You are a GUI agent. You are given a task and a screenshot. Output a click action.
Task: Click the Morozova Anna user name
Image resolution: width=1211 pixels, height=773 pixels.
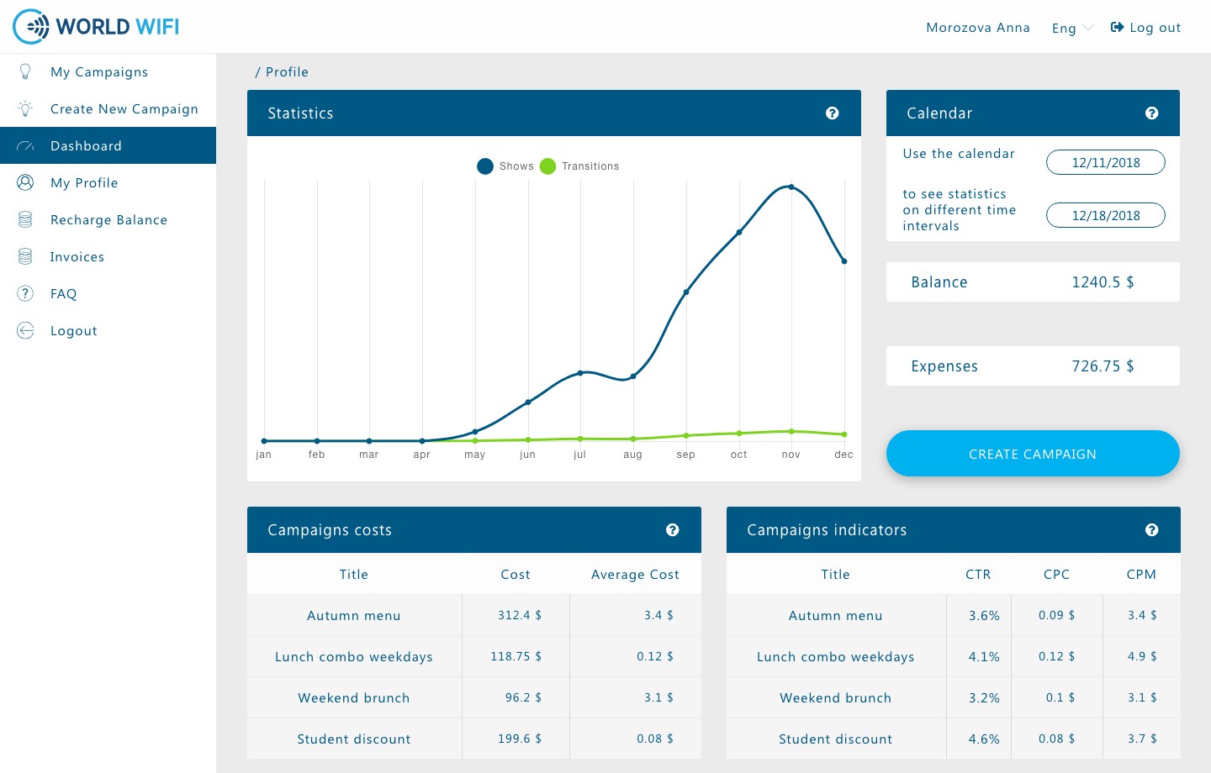[x=978, y=28]
